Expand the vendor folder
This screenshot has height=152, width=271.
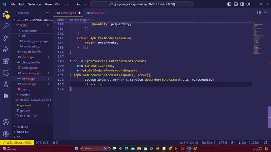[x=33, y=95]
